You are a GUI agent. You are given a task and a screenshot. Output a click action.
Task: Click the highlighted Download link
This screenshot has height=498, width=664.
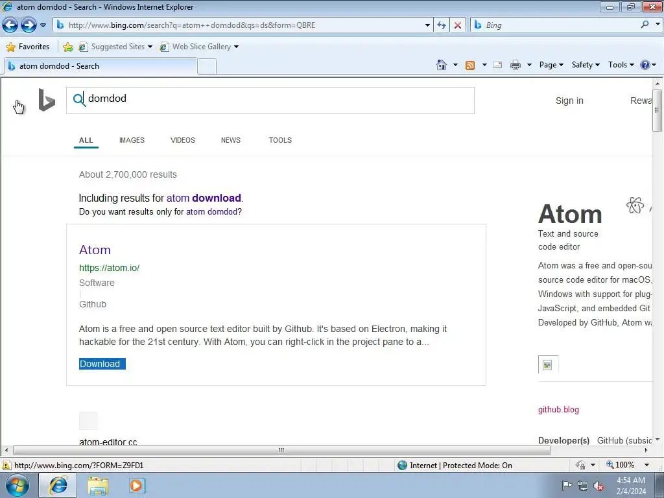coord(102,364)
